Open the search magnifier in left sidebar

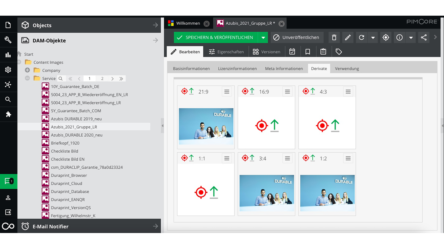point(8,99)
